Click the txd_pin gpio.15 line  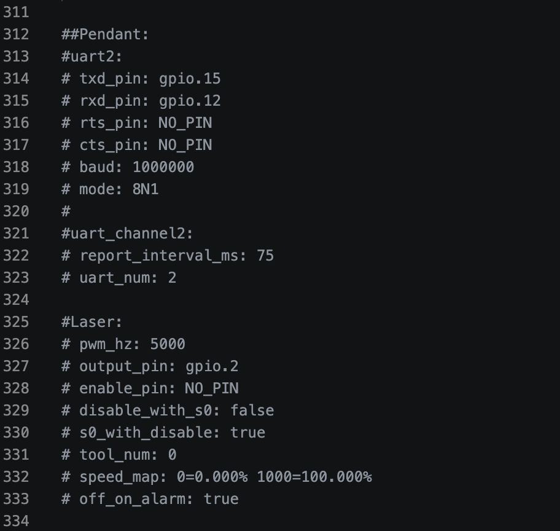point(141,79)
